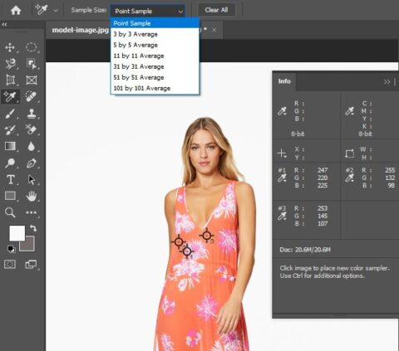Choose 3 by 3 Average

point(155,34)
